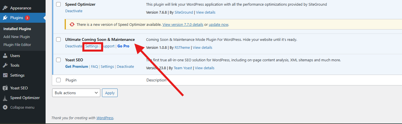Click Collapse menu in sidebar
Screen dimensions: 402x124
click(x=22, y=108)
